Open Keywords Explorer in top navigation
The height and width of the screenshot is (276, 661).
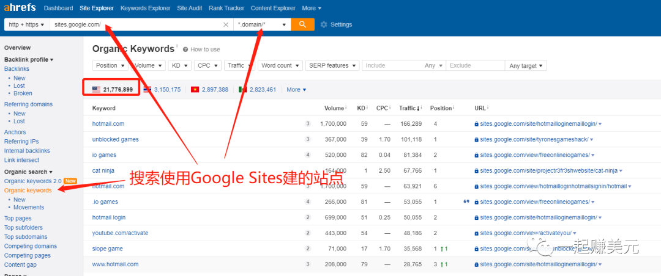tap(146, 8)
